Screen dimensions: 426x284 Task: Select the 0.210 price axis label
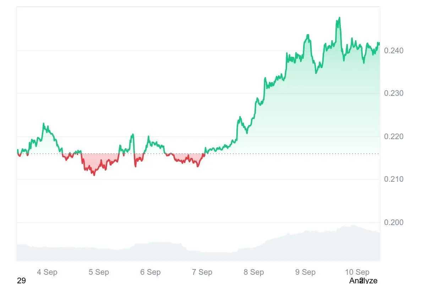tap(394, 179)
